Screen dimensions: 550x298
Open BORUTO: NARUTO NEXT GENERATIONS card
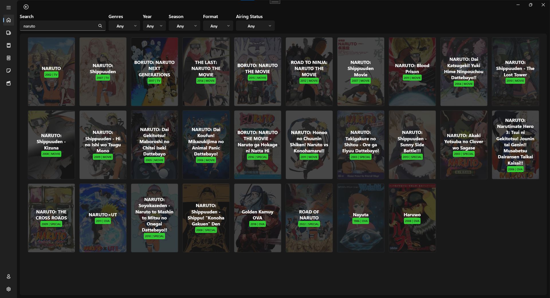[x=154, y=72]
